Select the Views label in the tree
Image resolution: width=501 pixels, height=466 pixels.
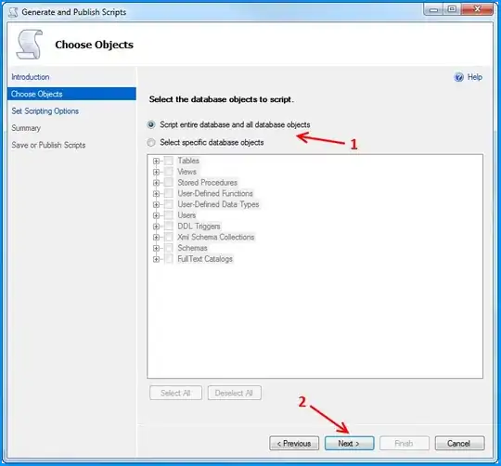[186, 172]
